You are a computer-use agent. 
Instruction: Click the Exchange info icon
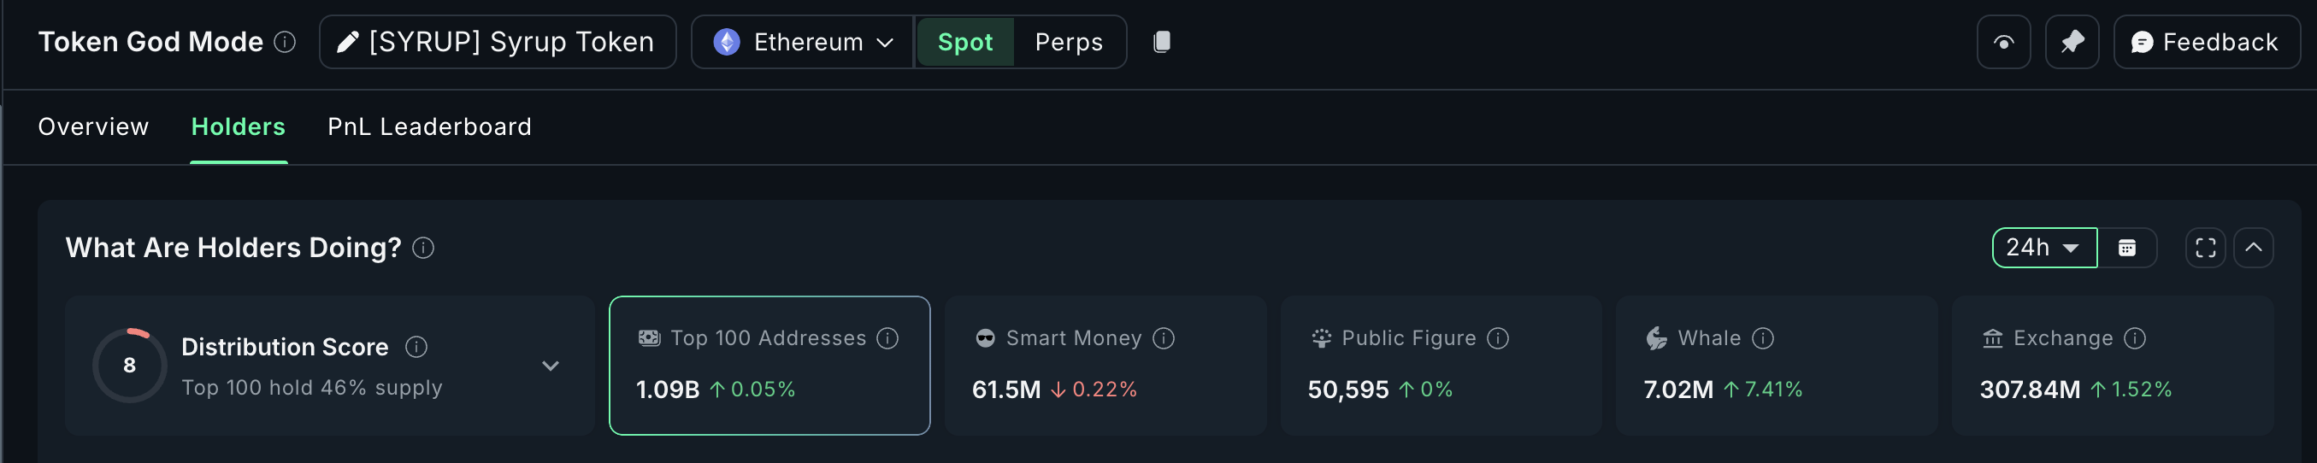tap(2134, 338)
